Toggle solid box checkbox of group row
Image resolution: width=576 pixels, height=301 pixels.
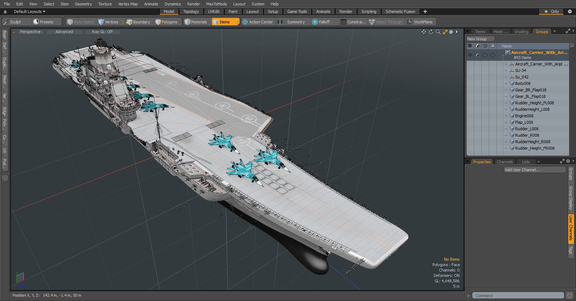point(492,55)
